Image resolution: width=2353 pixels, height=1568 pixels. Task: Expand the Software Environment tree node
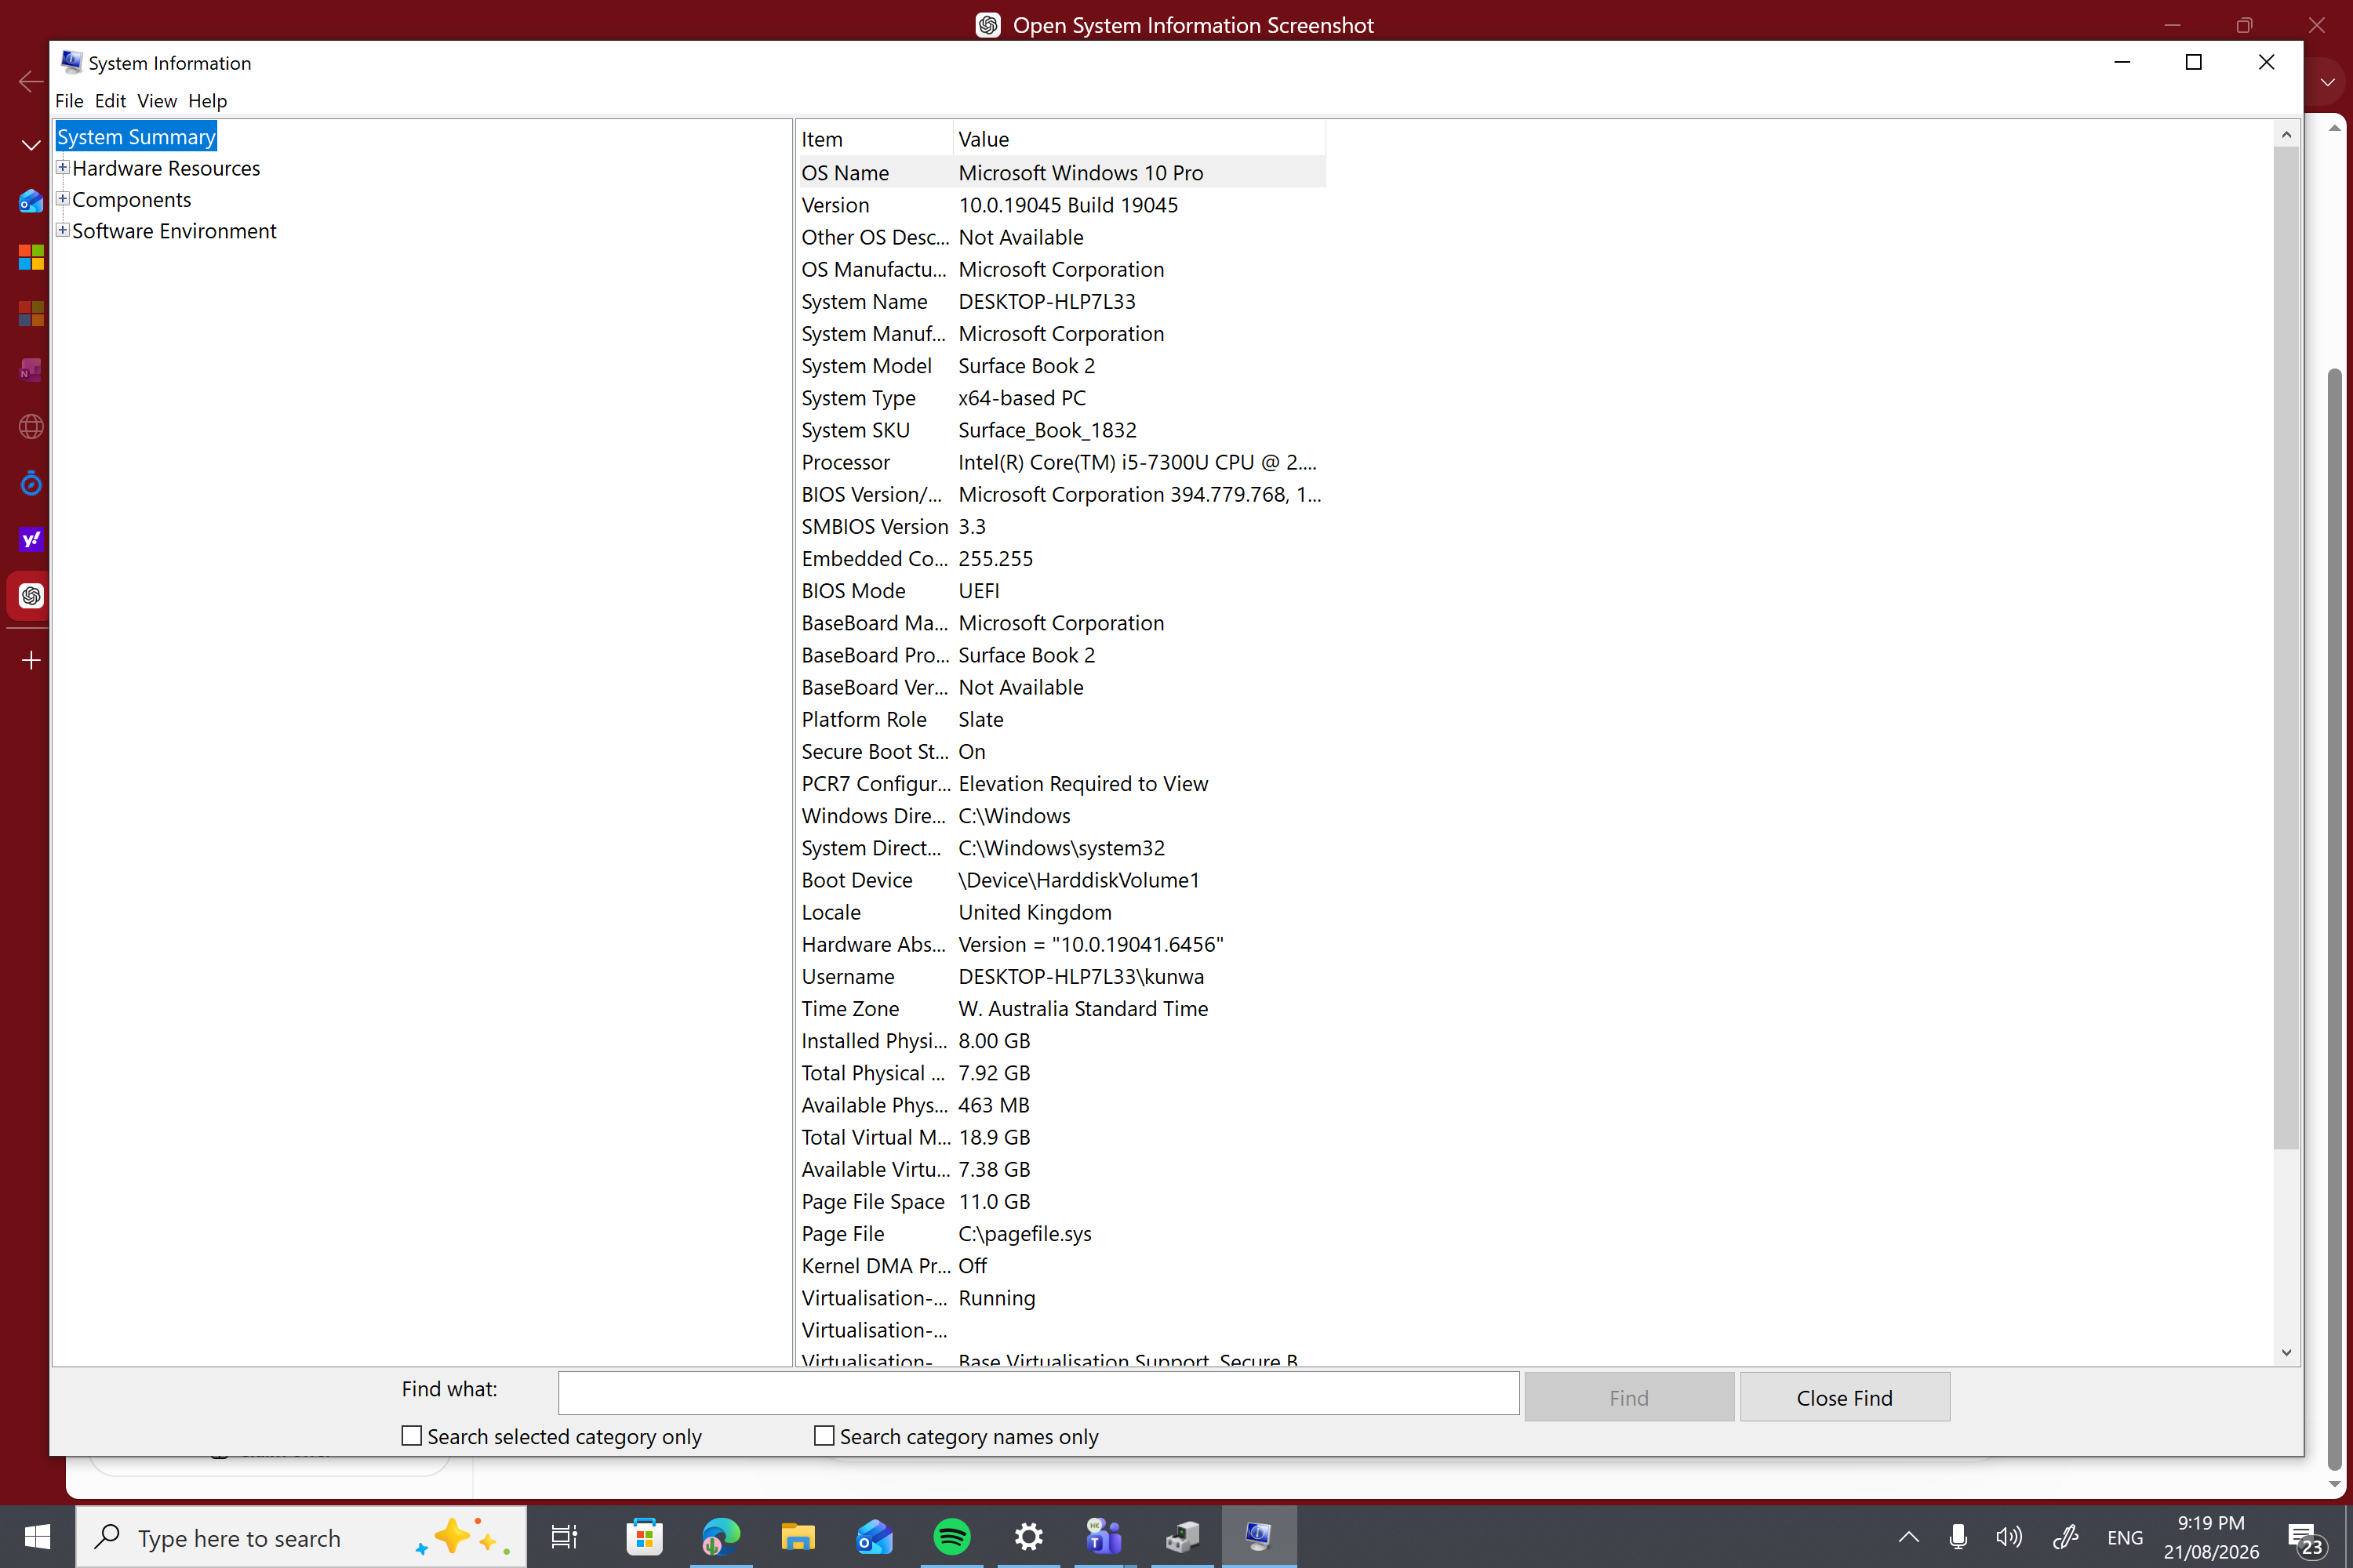pos(62,230)
